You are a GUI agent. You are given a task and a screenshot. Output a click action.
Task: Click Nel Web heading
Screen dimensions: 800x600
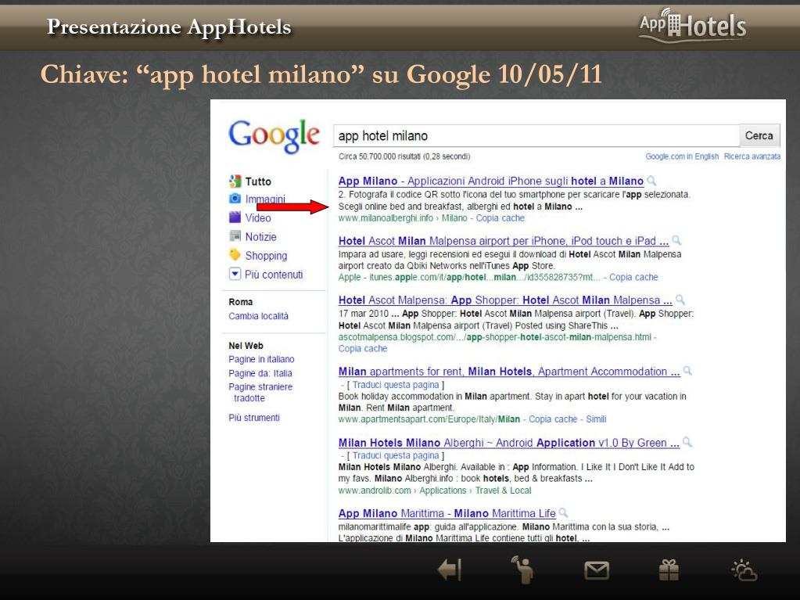(x=246, y=346)
